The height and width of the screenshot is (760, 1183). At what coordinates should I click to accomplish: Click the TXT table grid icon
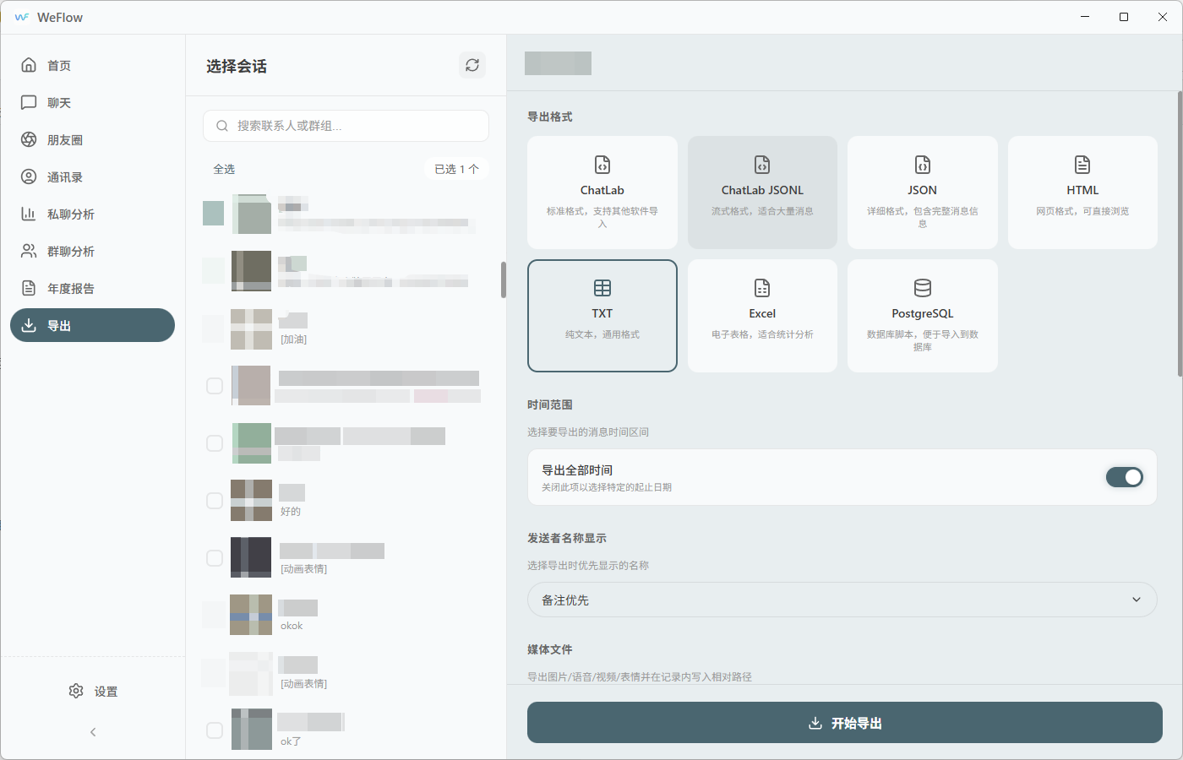click(602, 288)
